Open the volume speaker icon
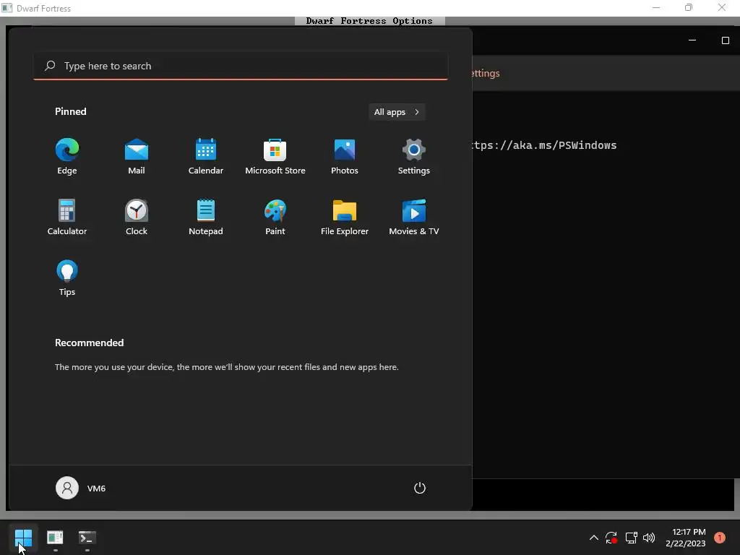The width and height of the screenshot is (740, 555). tap(649, 538)
